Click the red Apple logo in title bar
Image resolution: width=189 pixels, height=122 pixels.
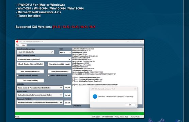point(17,41)
